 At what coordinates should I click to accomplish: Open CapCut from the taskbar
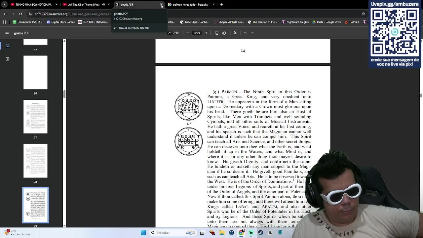pos(270,233)
